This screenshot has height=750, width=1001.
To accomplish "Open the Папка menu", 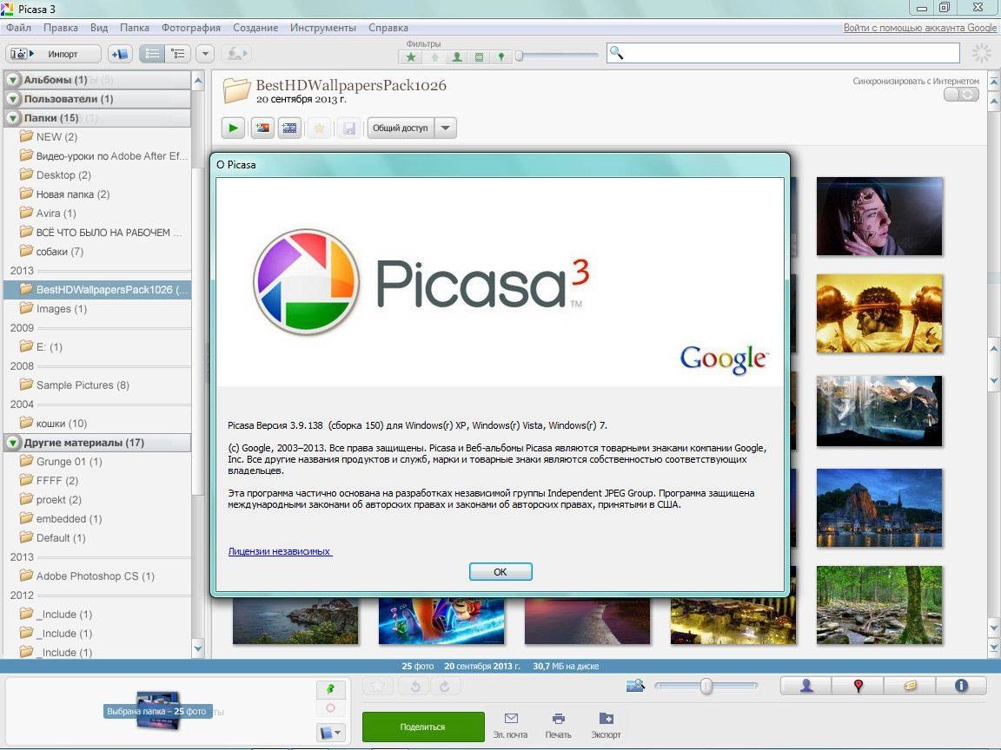I will [135, 28].
